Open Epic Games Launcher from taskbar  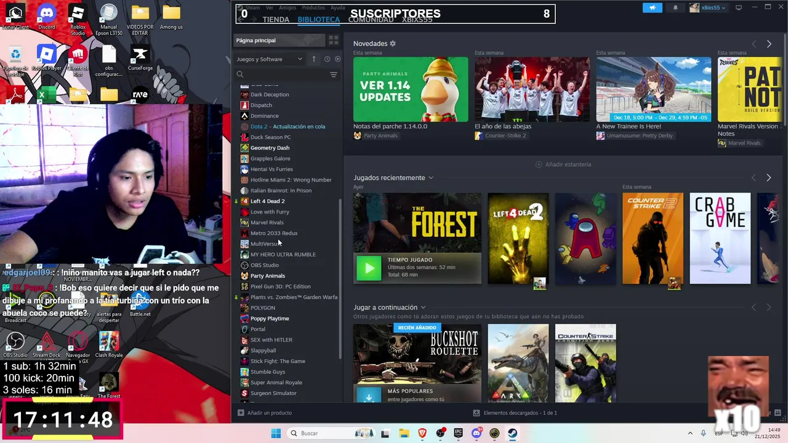click(x=458, y=433)
